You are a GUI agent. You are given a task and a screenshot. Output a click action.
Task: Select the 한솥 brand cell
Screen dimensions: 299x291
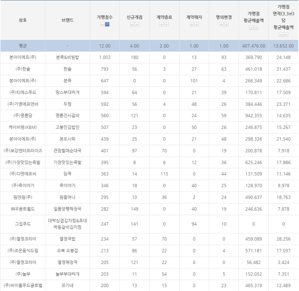(68, 69)
